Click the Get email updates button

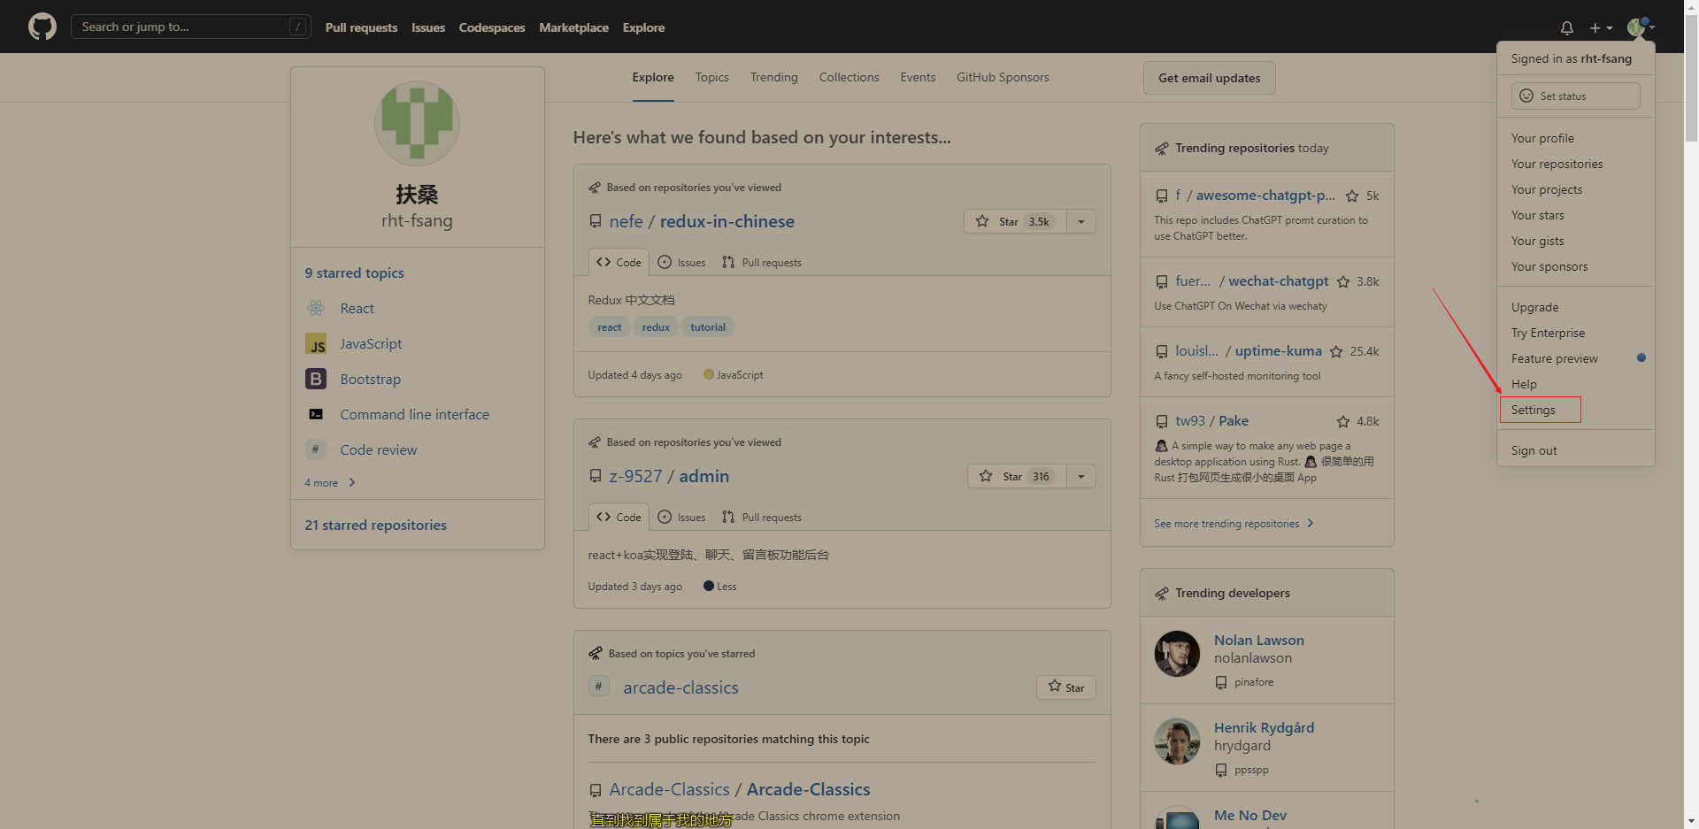tap(1209, 78)
